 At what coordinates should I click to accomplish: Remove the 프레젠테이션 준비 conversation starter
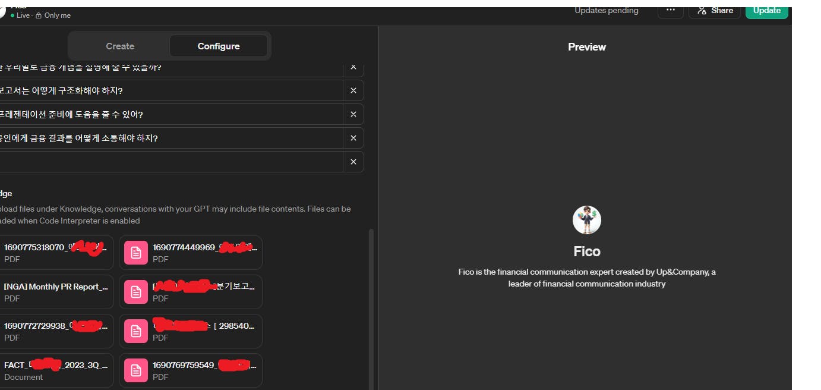[353, 114]
